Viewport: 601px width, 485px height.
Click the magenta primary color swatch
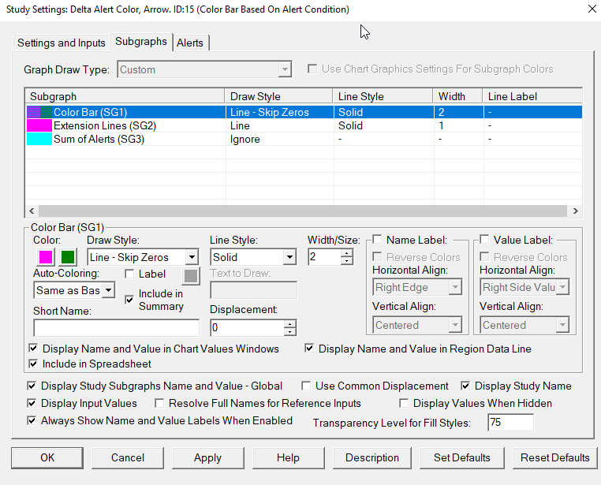(46, 257)
